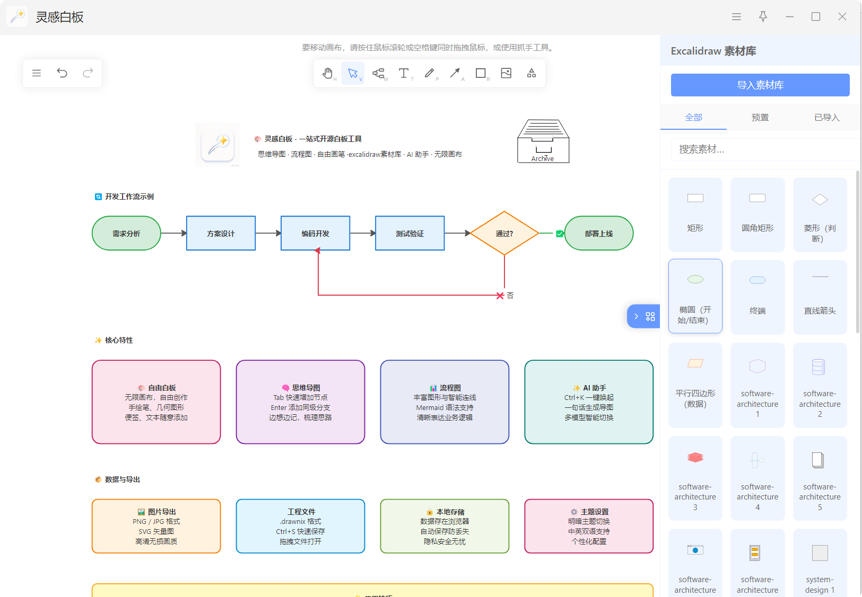Pick the 椭圆 (开始/结束) library item

pos(695,296)
